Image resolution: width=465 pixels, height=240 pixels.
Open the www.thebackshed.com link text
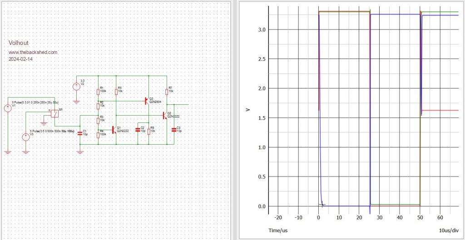33,52
